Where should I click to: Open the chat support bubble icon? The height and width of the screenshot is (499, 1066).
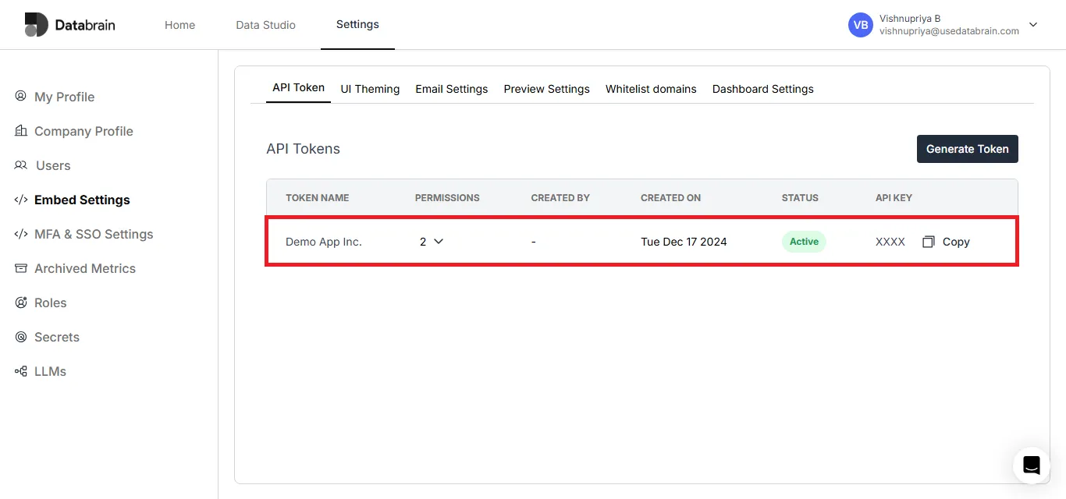(1032, 465)
